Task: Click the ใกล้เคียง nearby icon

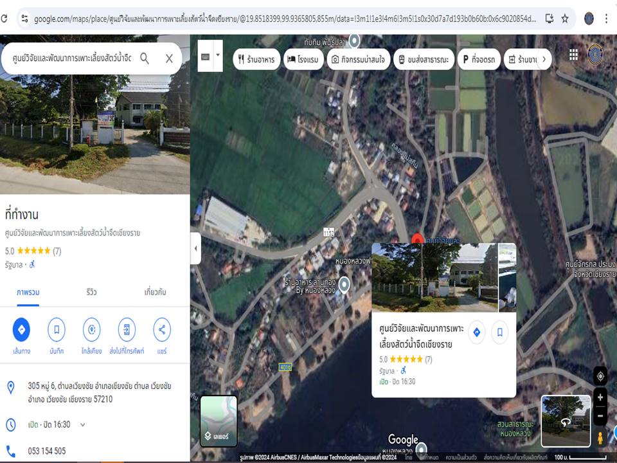Action: click(x=92, y=329)
